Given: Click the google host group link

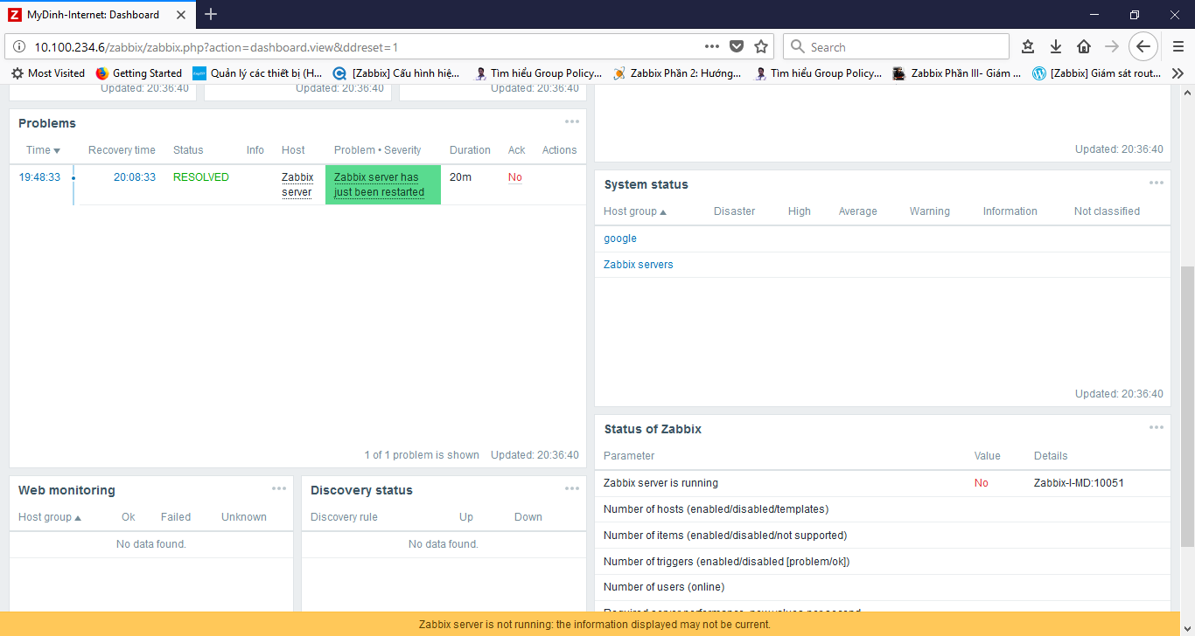Looking at the screenshot, I should pyautogui.click(x=619, y=238).
